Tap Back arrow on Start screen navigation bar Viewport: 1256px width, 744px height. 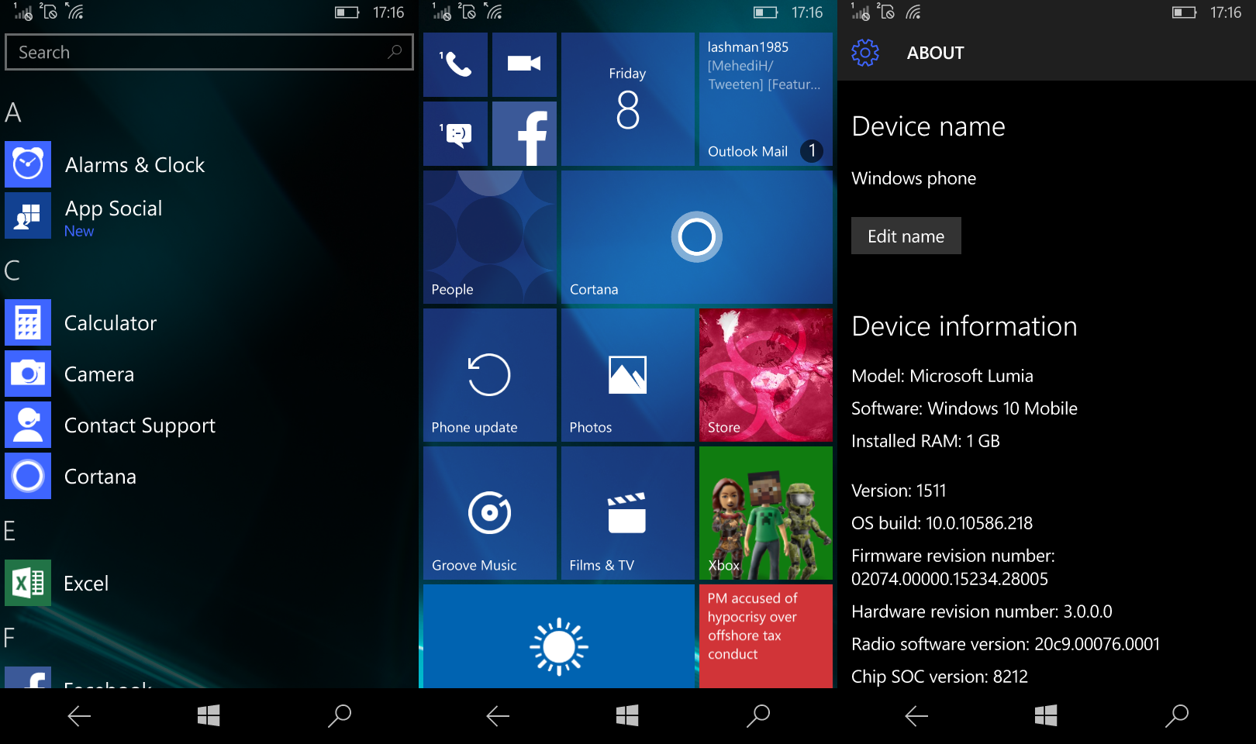[498, 716]
